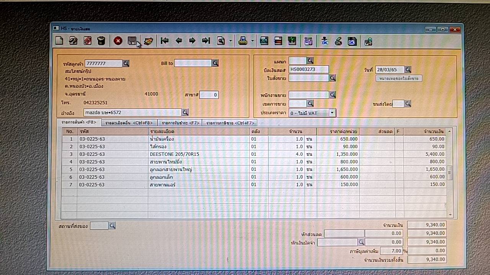Click the OK icon with person figure
Image resolution: width=490 pixels, height=275 pixels.
click(x=325, y=41)
